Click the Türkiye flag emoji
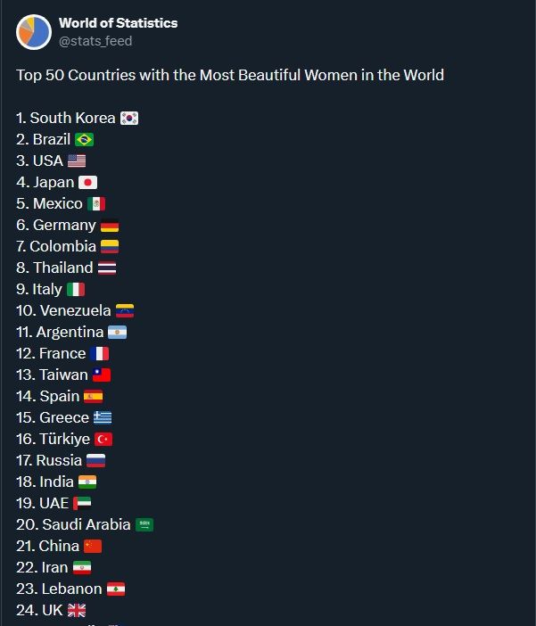 pos(103,439)
